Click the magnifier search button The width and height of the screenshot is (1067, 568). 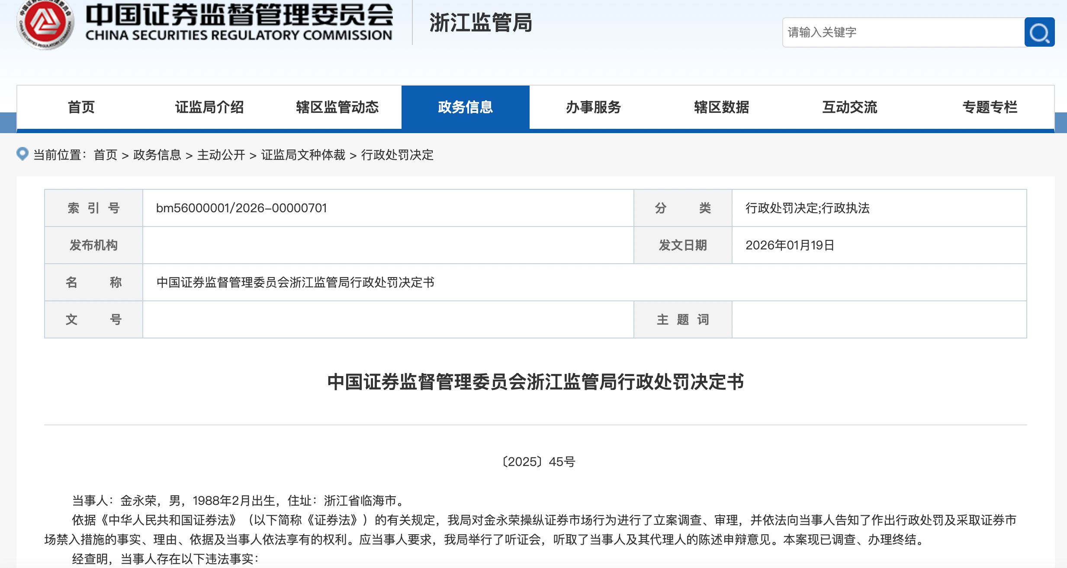click(1039, 32)
